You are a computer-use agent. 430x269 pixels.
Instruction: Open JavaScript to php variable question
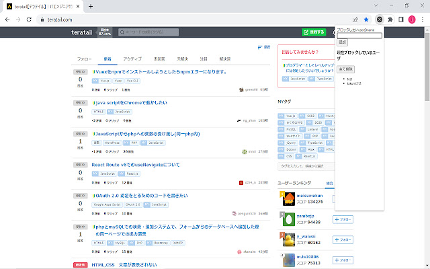pyautogui.click(x=148, y=134)
